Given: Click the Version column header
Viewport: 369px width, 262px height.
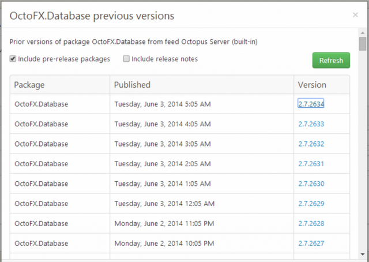Looking at the screenshot, I should [322, 85].
